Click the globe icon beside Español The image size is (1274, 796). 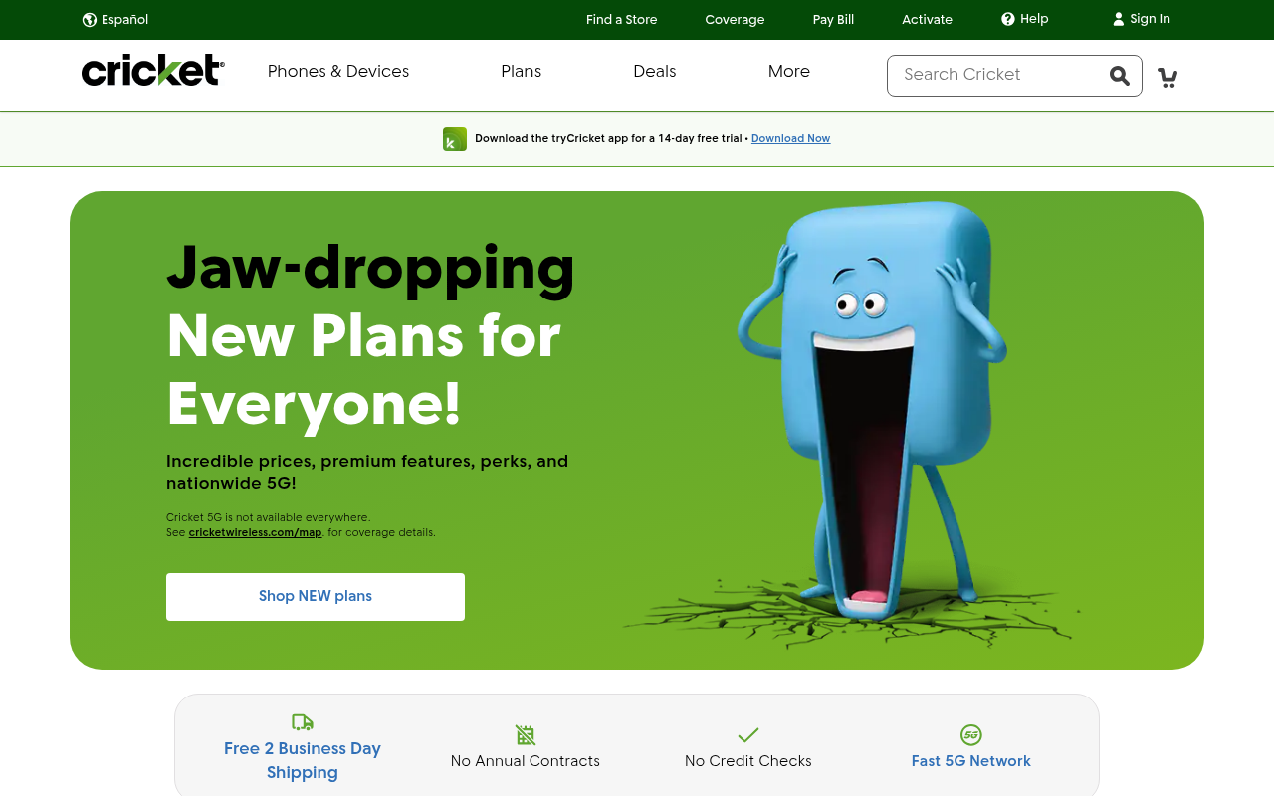tap(90, 20)
